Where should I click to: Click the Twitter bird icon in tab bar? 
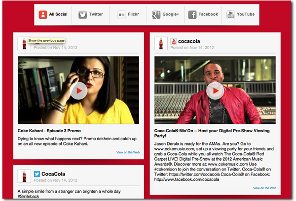(x=83, y=15)
